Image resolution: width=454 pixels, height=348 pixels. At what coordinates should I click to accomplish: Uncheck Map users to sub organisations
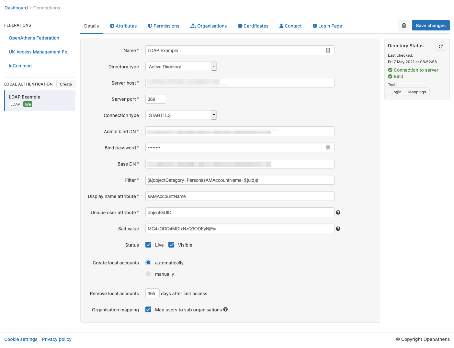[148, 309]
